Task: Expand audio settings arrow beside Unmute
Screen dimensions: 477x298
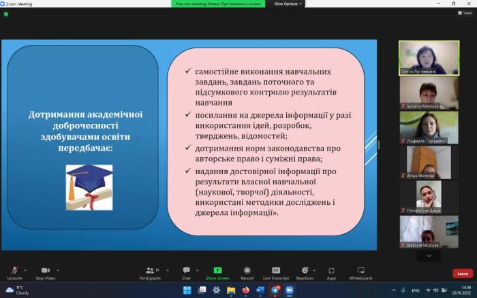Action: [x=26, y=269]
